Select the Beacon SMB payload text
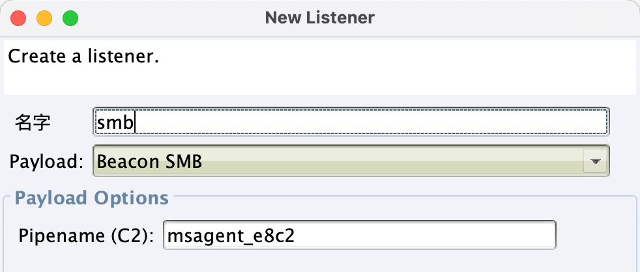The height and width of the screenshot is (272, 640). pos(149,162)
